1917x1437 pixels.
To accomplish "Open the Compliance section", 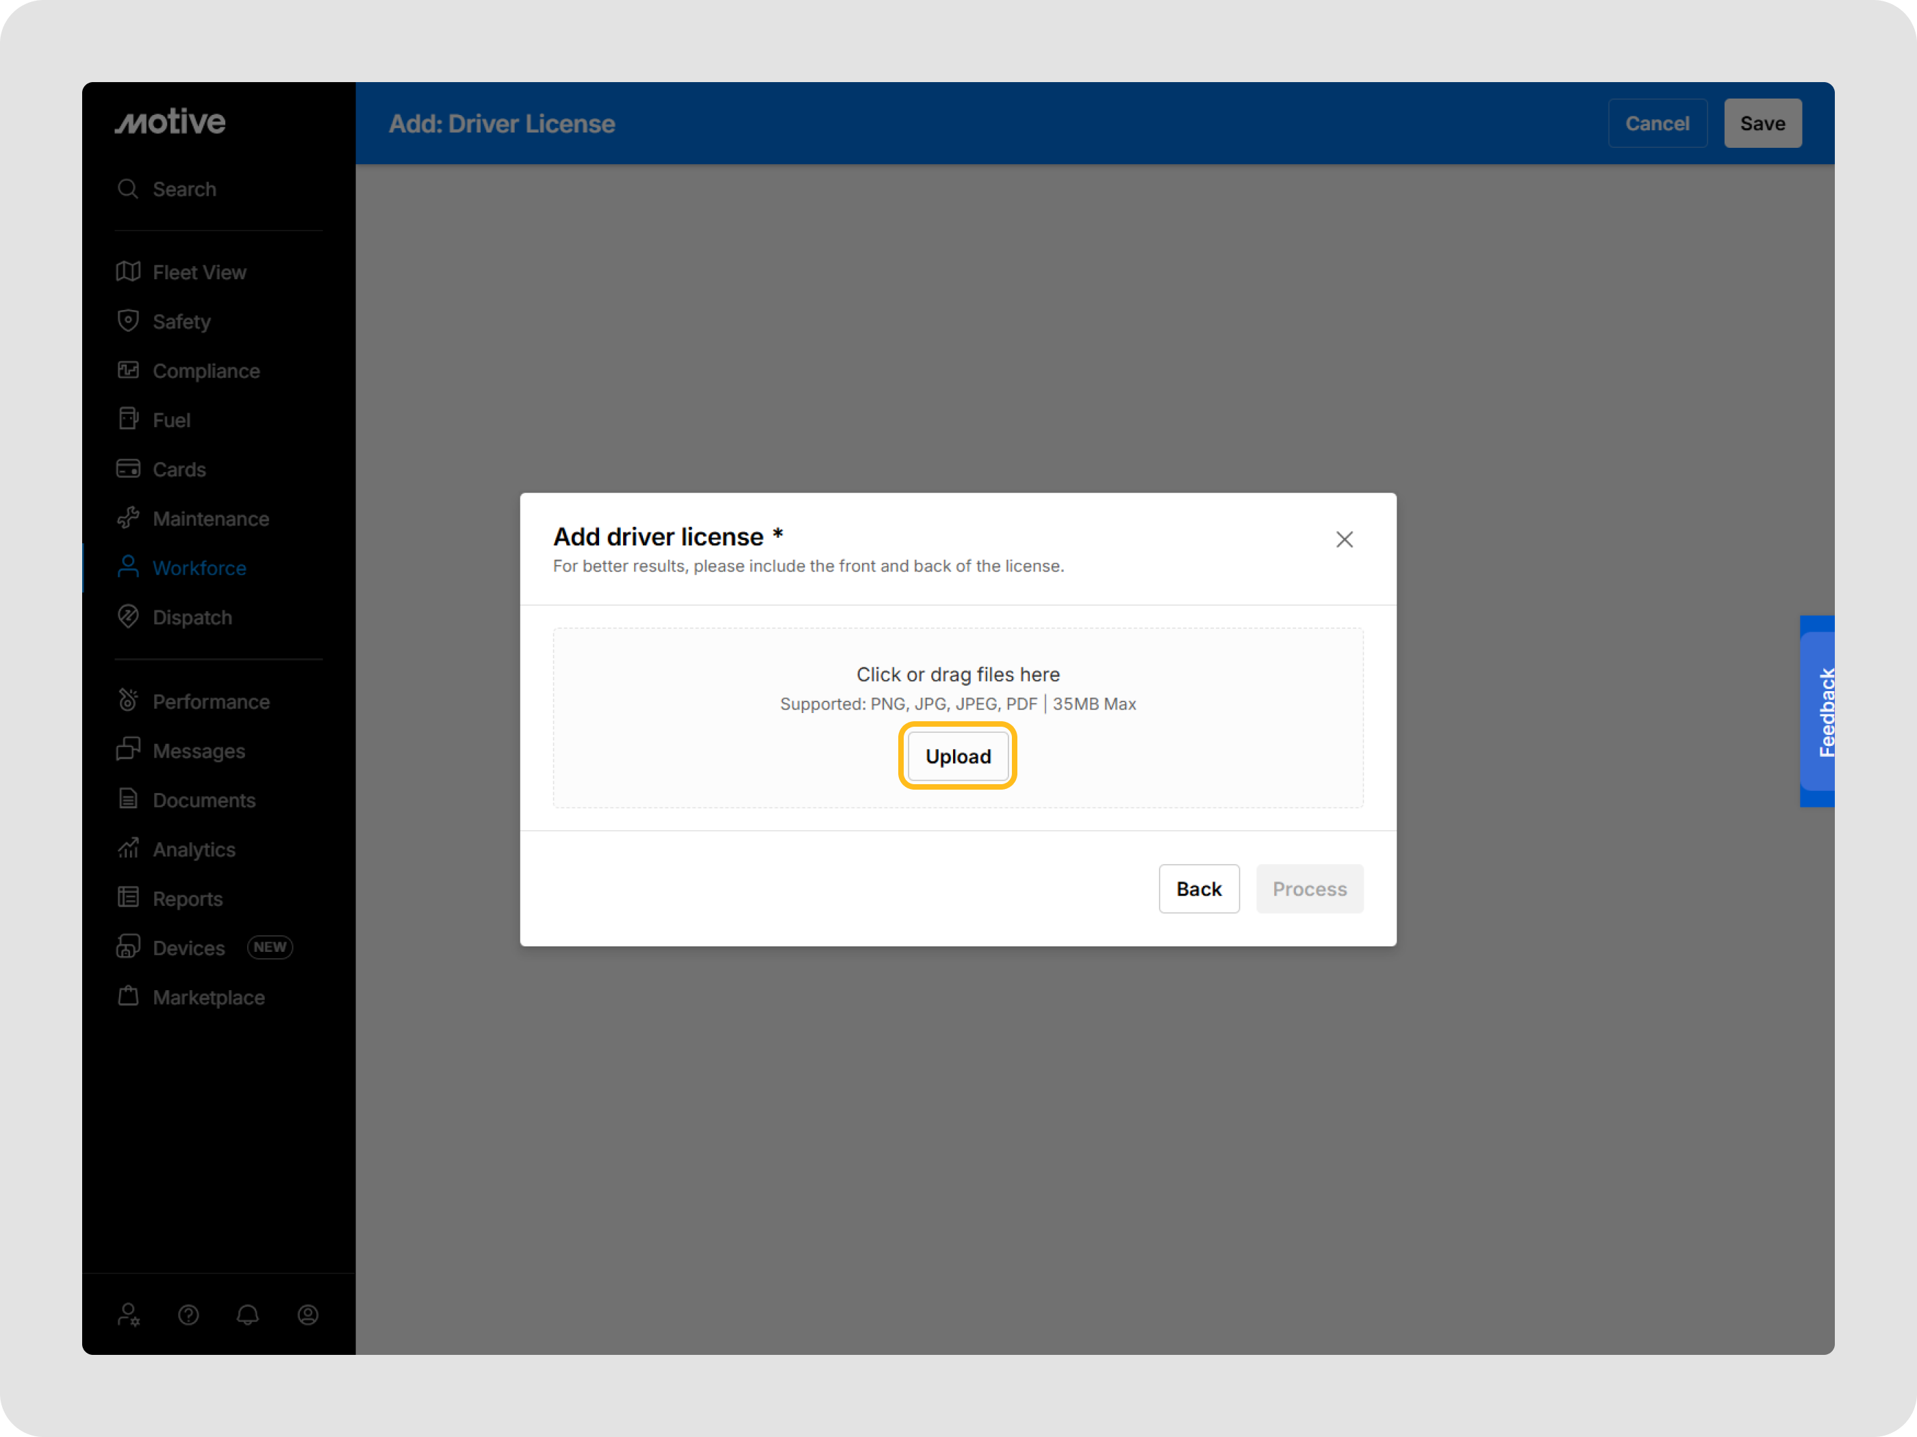I will [205, 370].
